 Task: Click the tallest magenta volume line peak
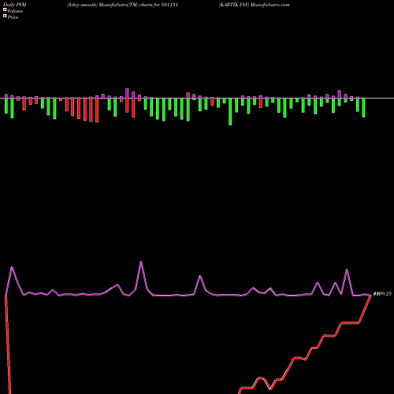pos(141,262)
